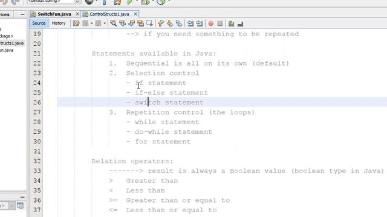The image size is (387, 217).
Task: Stop Macro Recording square icon
Action: coord(220,24)
